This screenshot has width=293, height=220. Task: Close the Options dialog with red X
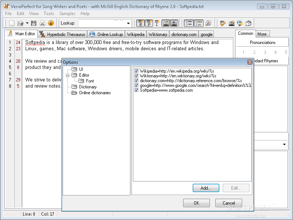click(x=250, y=62)
